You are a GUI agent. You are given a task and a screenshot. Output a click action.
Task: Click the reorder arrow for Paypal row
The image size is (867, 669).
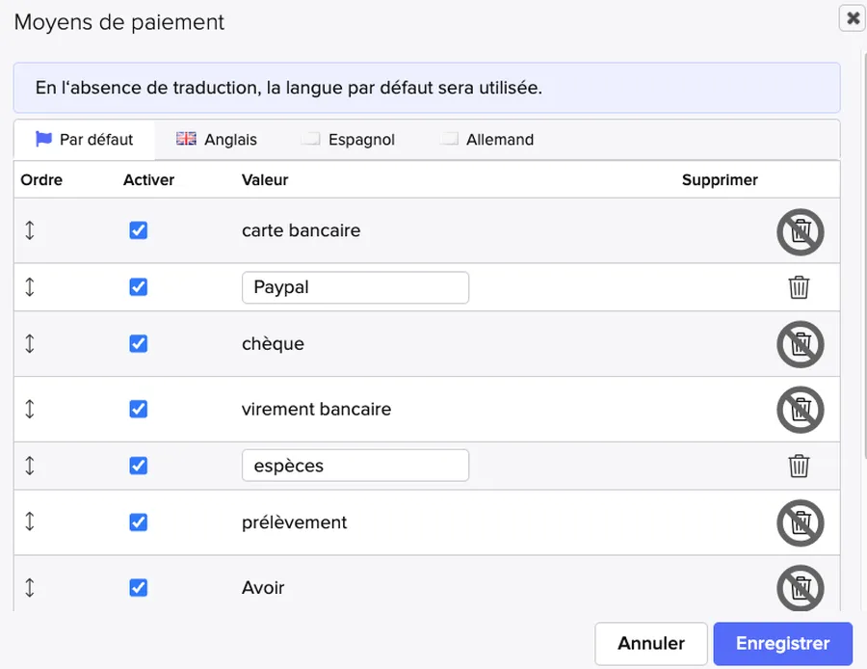point(30,287)
